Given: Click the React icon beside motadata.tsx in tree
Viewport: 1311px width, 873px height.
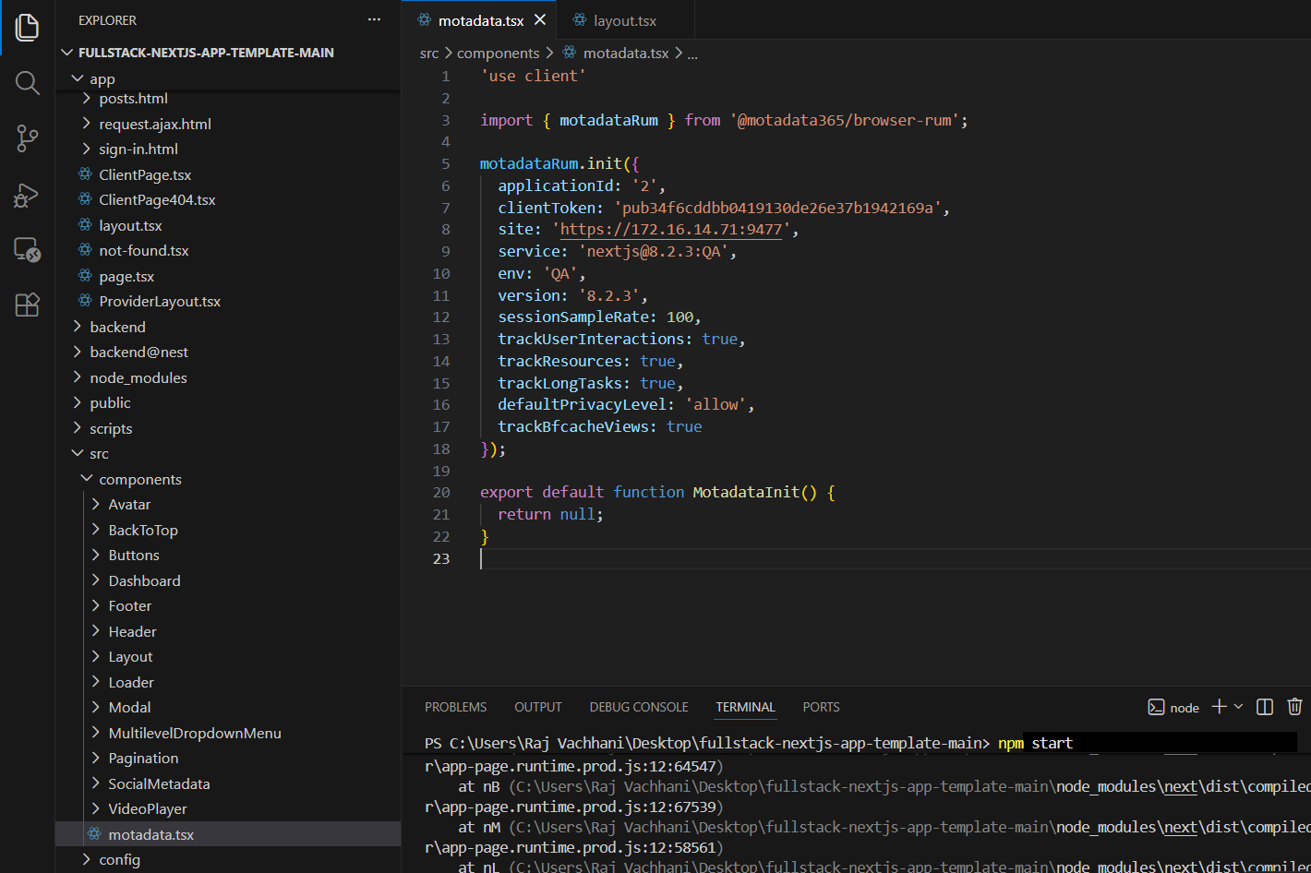Looking at the screenshot, I should tap(94, 833).
